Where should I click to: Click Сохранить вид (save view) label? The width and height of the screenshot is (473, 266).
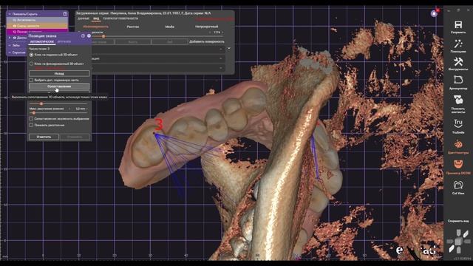click(x=458, y=221)
